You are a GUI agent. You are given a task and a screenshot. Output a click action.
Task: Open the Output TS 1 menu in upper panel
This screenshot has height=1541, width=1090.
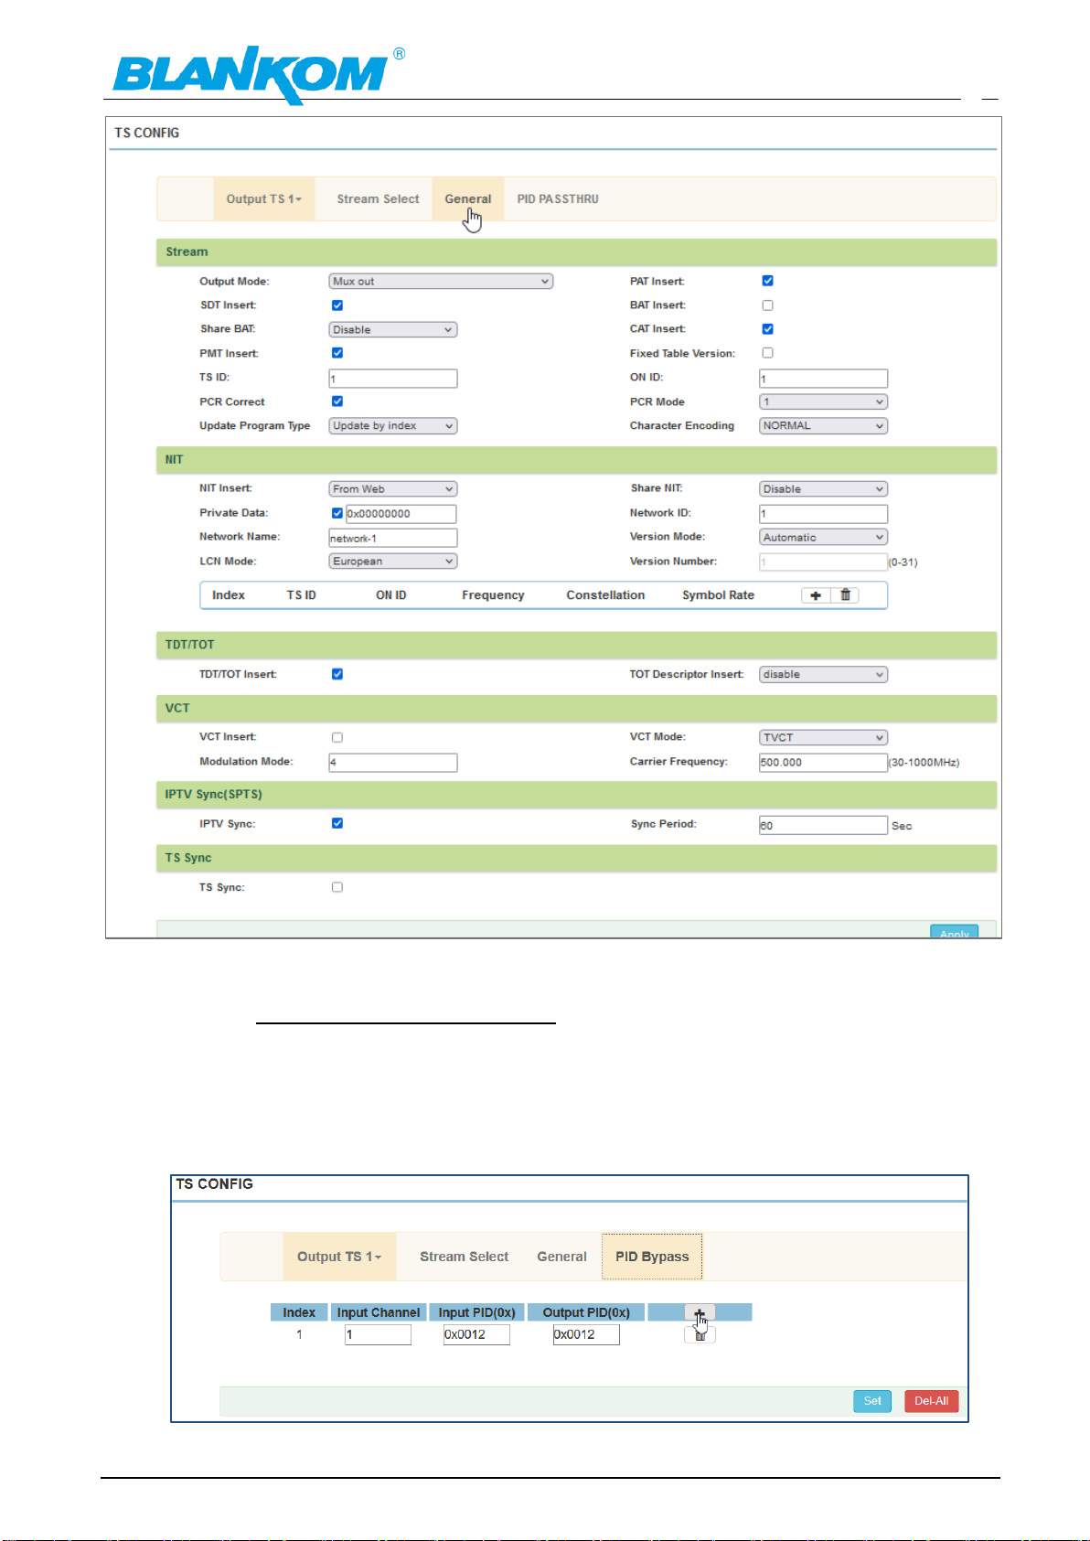click(264, 199)
